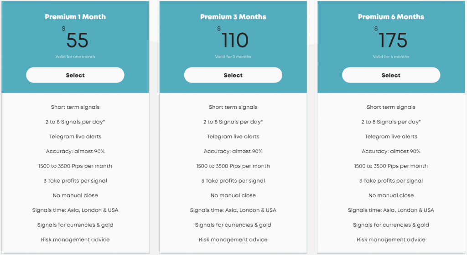Image resolution: width=467 pixels, height=255 pixels.
Task: Click 'Valid for 6 months' text
Action: [391, 56]
